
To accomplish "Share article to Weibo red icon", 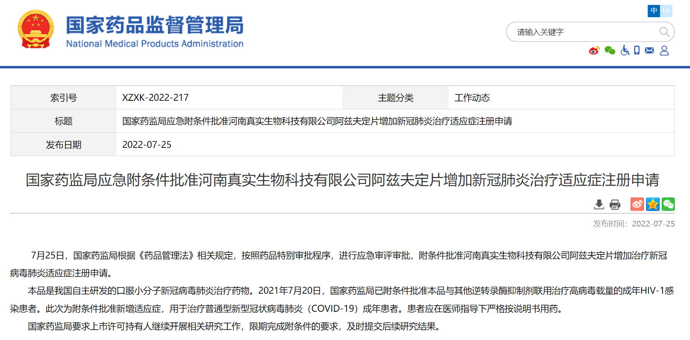I will (637, 204).
